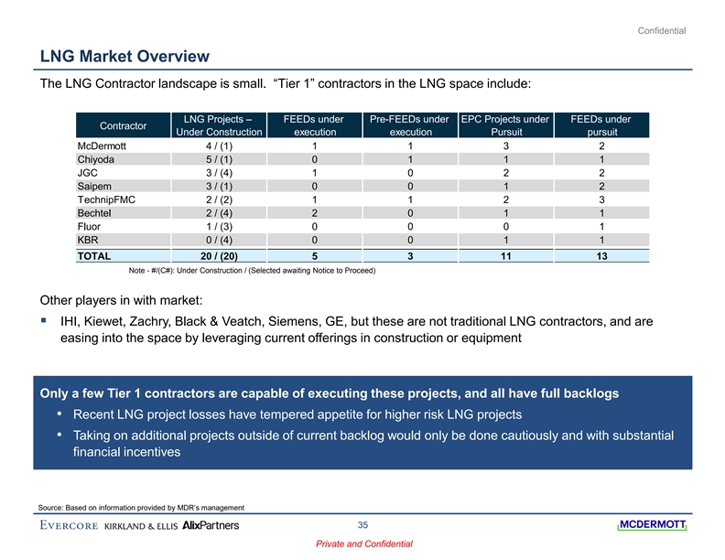Image resolution: width=725 pixels, height=560 pixels.
Task: Click total EPC Projects value 11
Action: tap(506, 256)
